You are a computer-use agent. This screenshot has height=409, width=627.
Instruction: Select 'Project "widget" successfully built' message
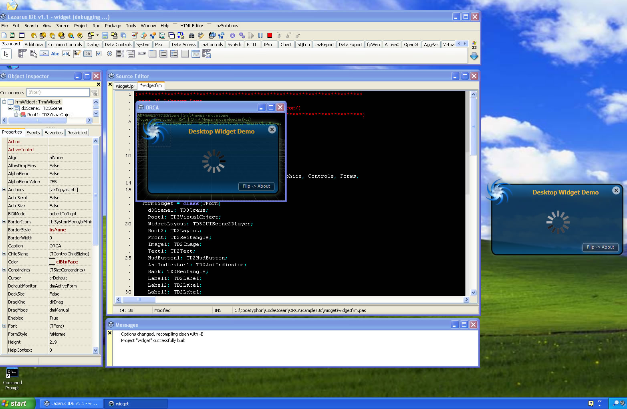pos(153,340)
